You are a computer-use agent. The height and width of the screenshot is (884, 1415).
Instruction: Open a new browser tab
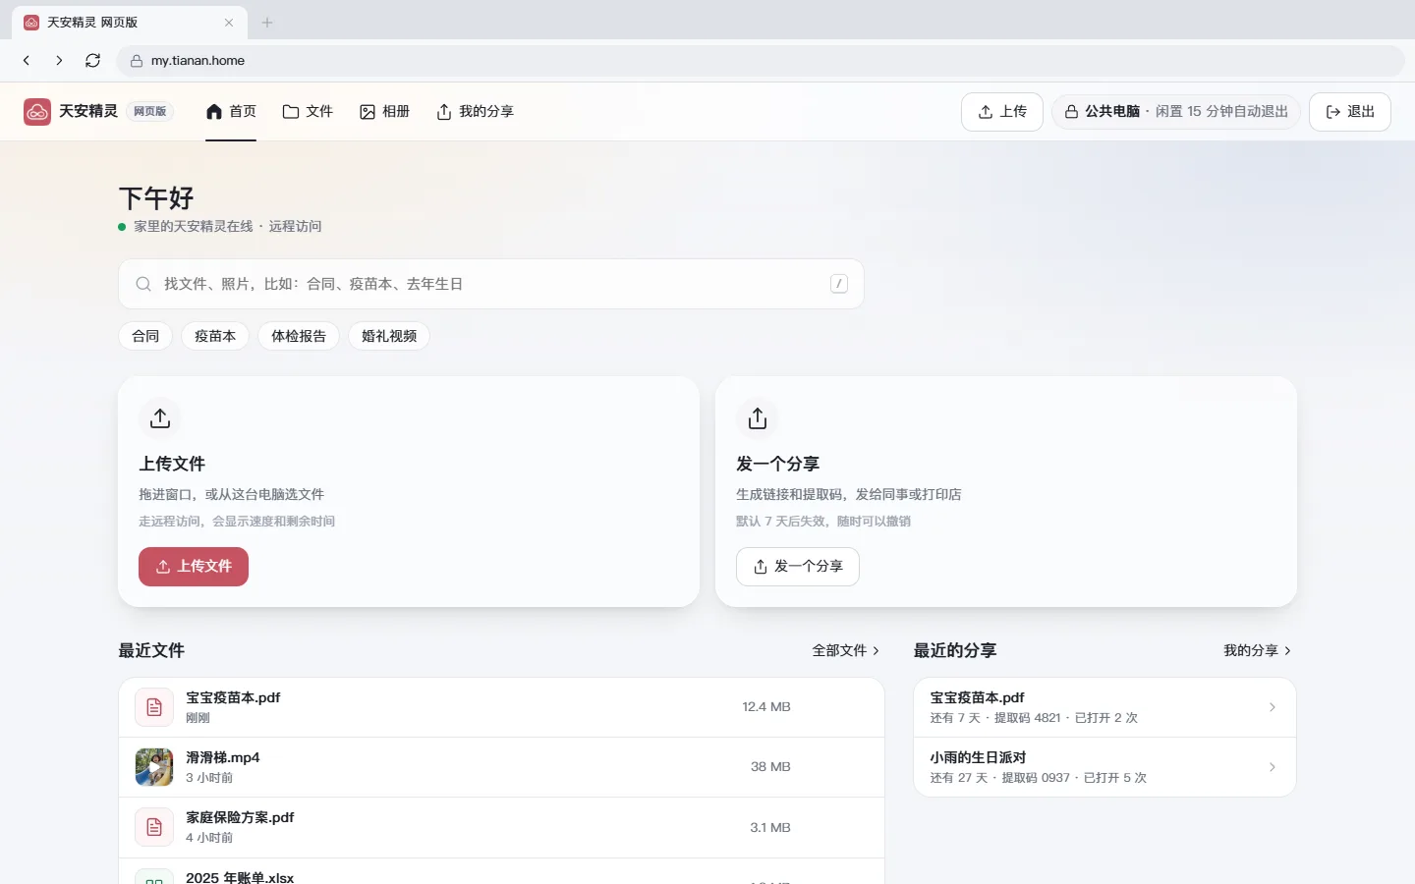click(x=267, y=22)
